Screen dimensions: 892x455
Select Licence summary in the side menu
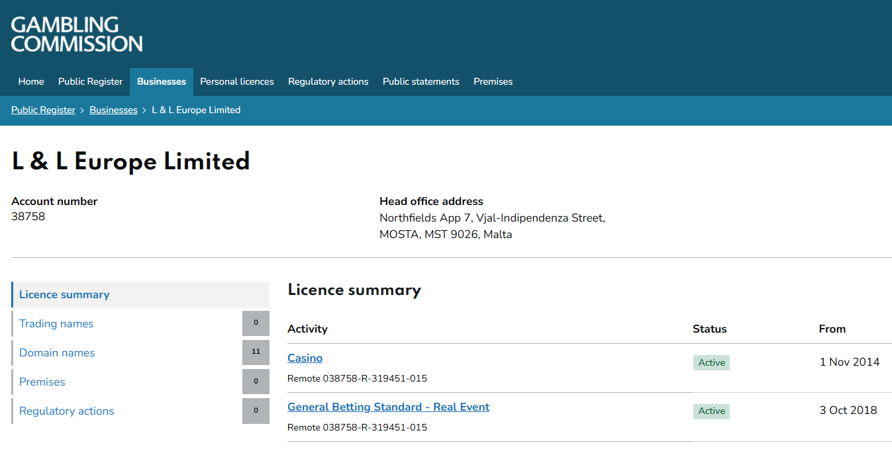click(x=140, y=294)
